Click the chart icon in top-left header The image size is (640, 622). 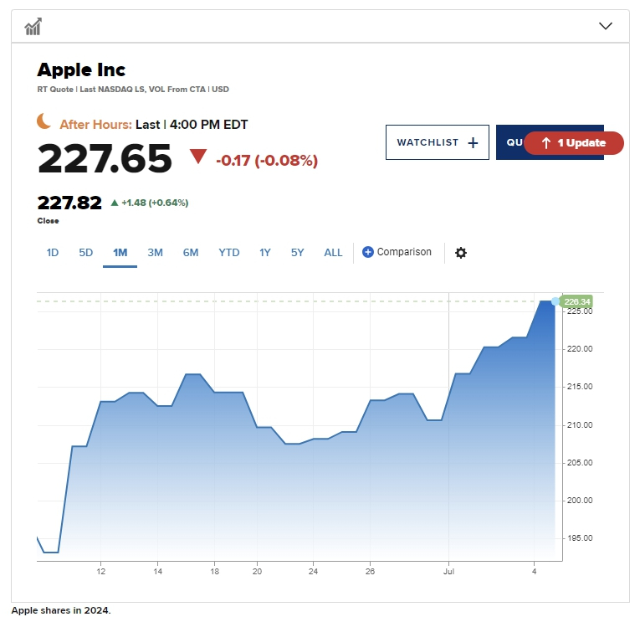click(x=33, y=27)
